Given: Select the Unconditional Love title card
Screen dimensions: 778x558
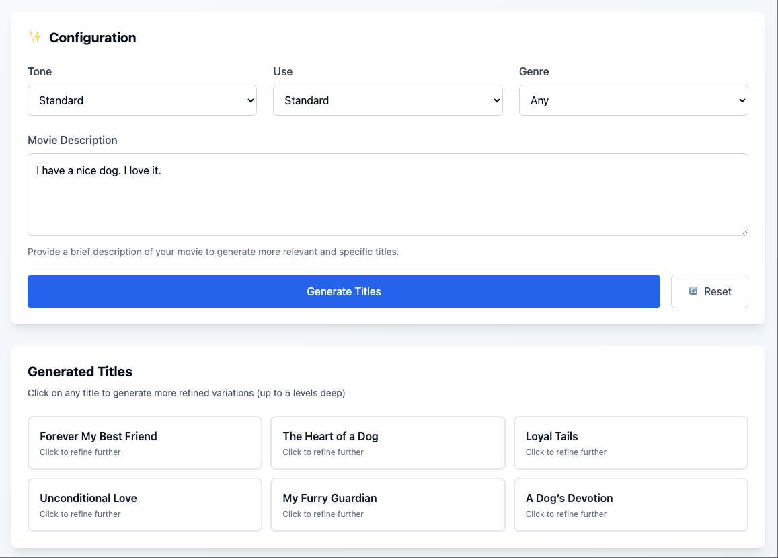Looking at the screenshot, I should point(145,505).
